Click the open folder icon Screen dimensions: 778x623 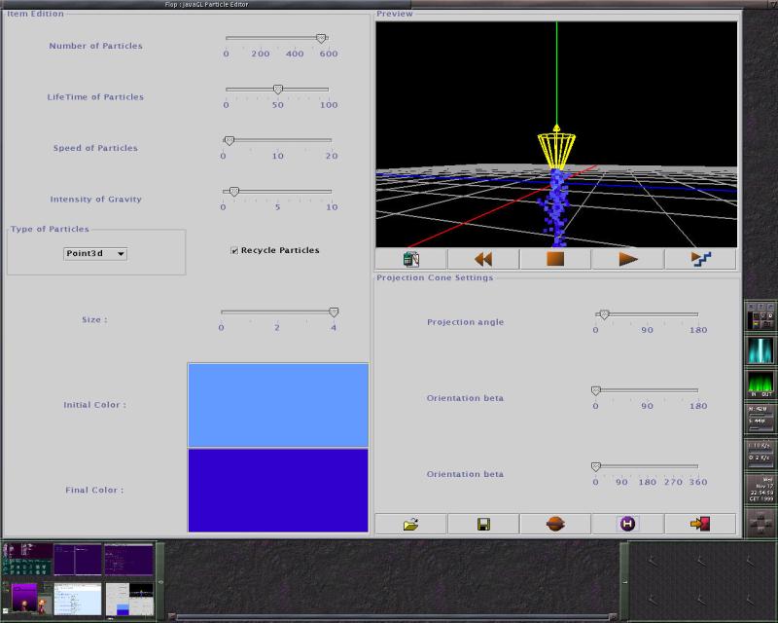[411, 524]
